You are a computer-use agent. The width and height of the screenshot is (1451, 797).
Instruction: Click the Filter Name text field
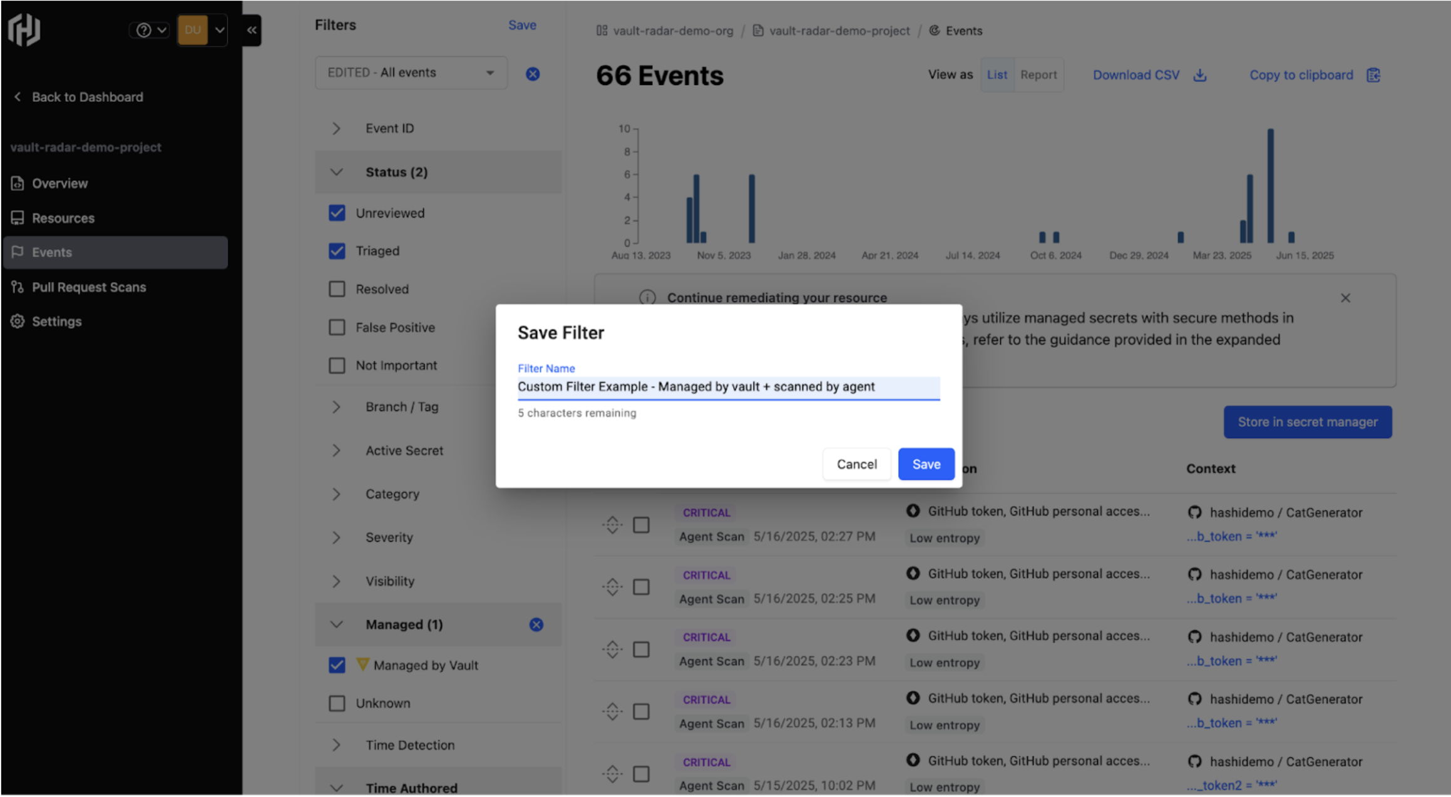click(728, 387)
